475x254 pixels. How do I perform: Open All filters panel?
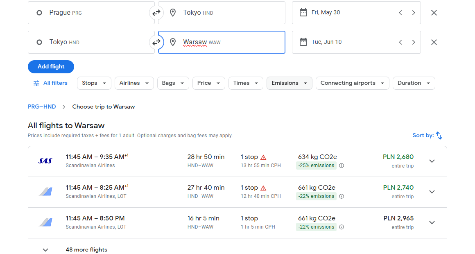(x=50, y=83)
